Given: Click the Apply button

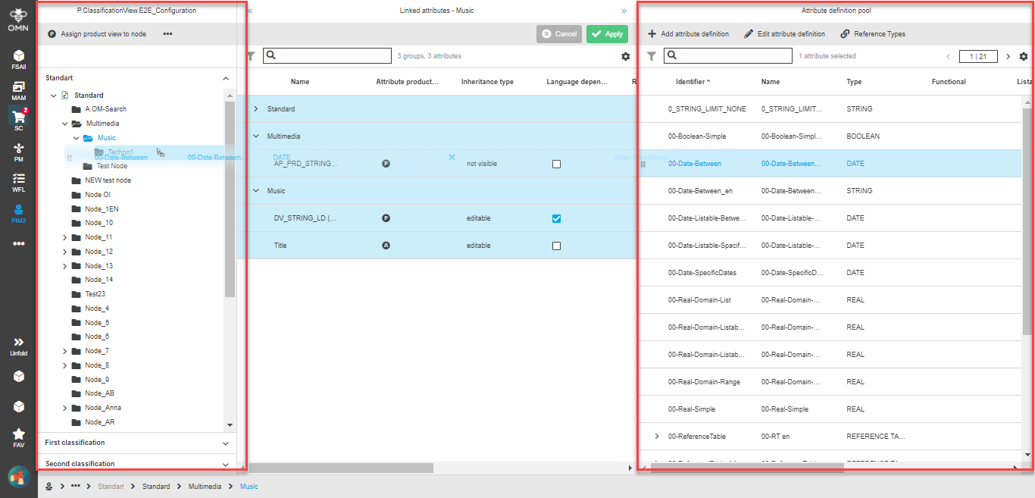Looking at the screenshot, I should [x=607, y=33].
